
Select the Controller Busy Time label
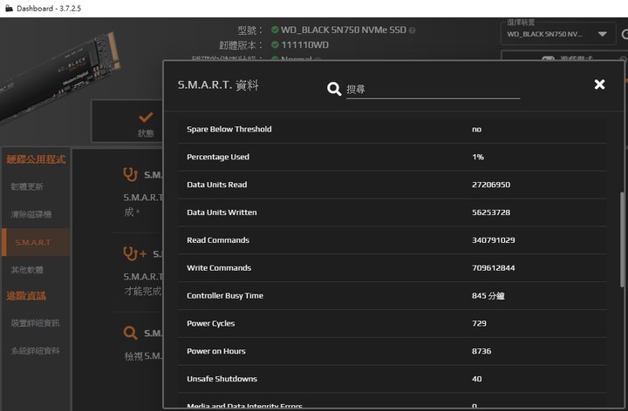pyautogui.click(x=225, y=296)
